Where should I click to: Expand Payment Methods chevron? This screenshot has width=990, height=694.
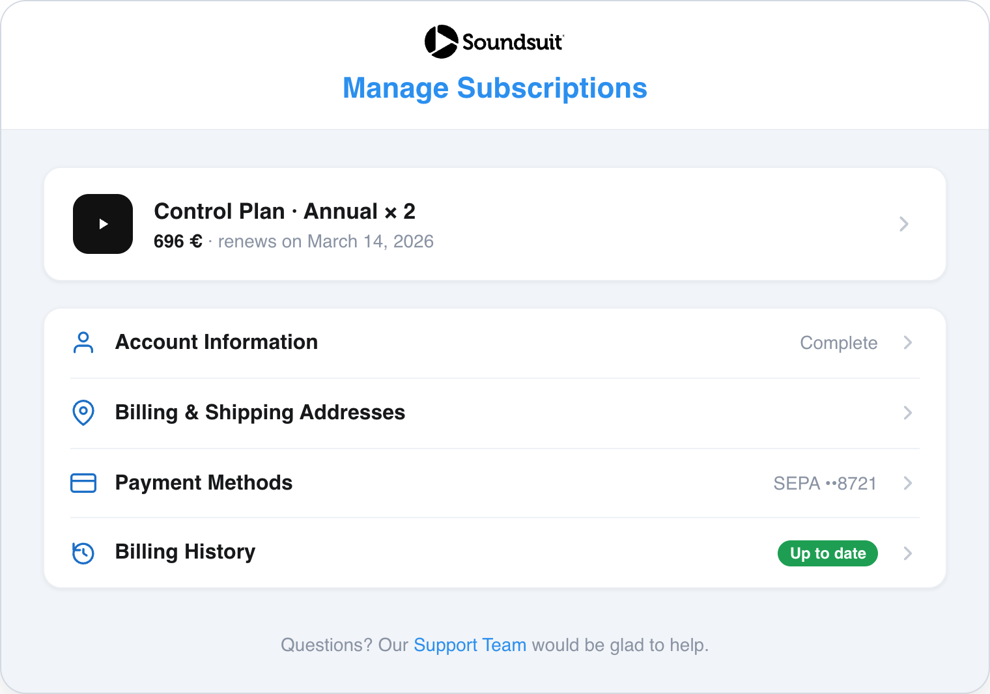coord(908,483)
